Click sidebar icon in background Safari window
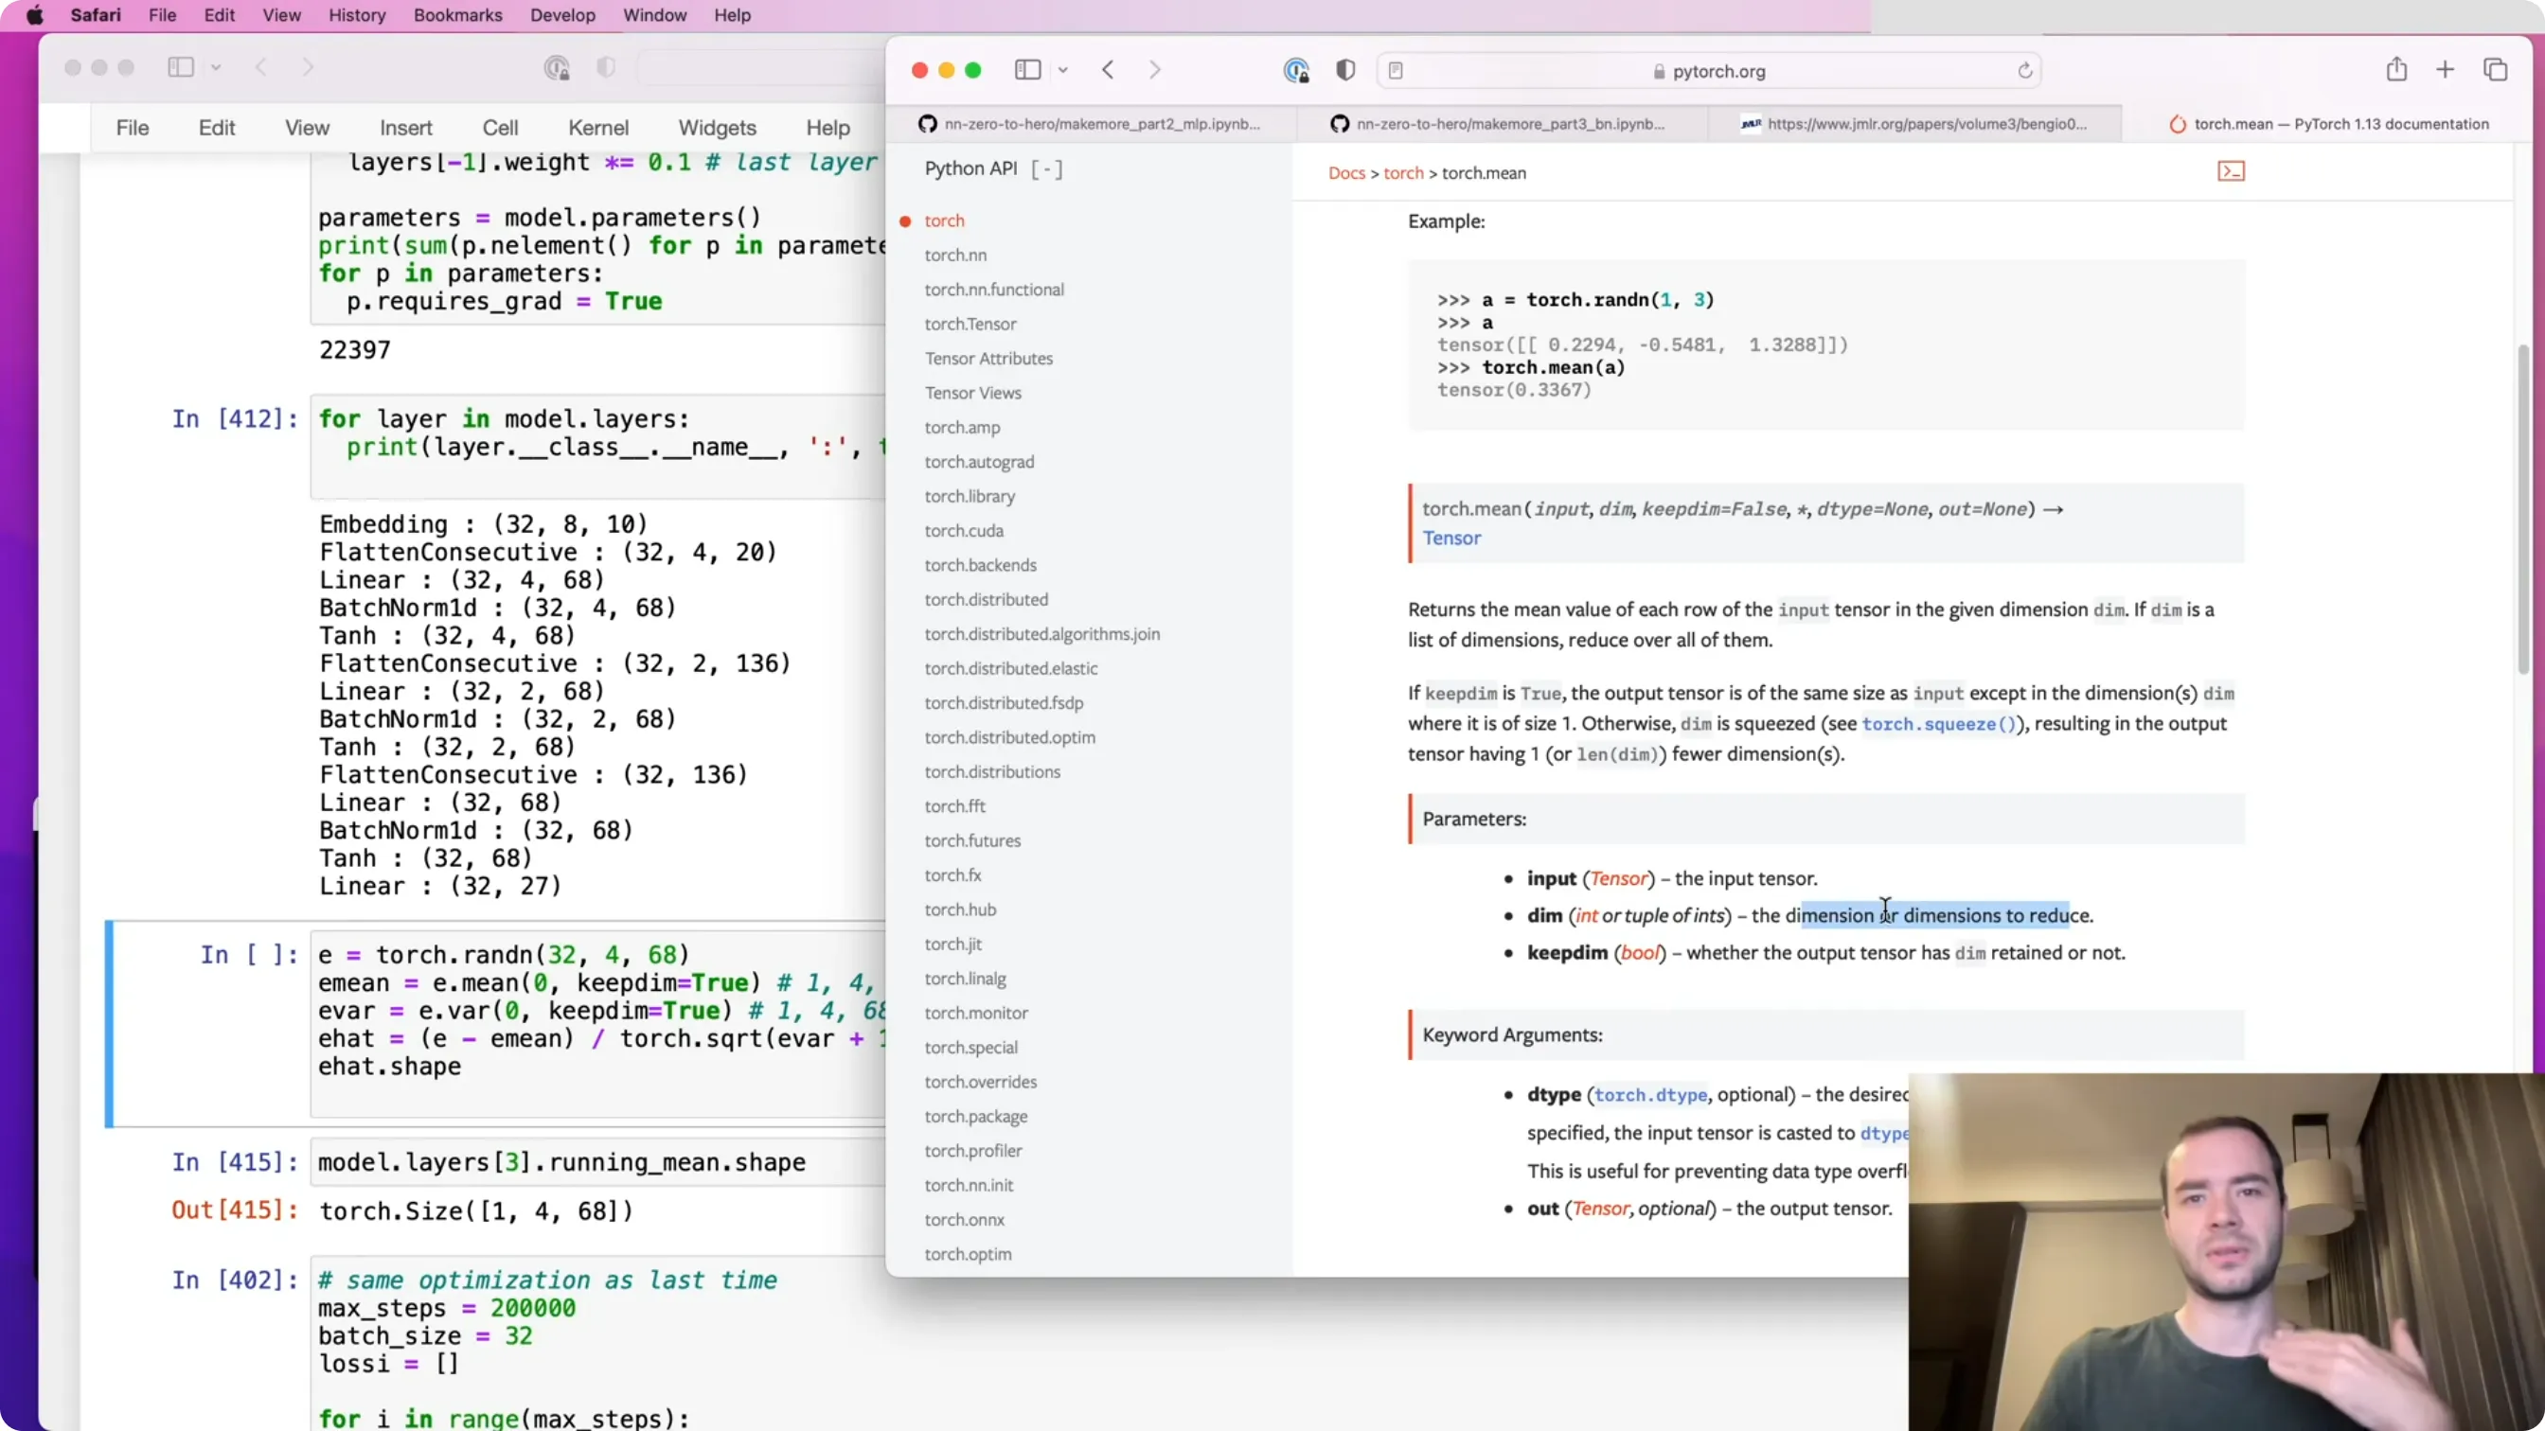 click(181, 67)
